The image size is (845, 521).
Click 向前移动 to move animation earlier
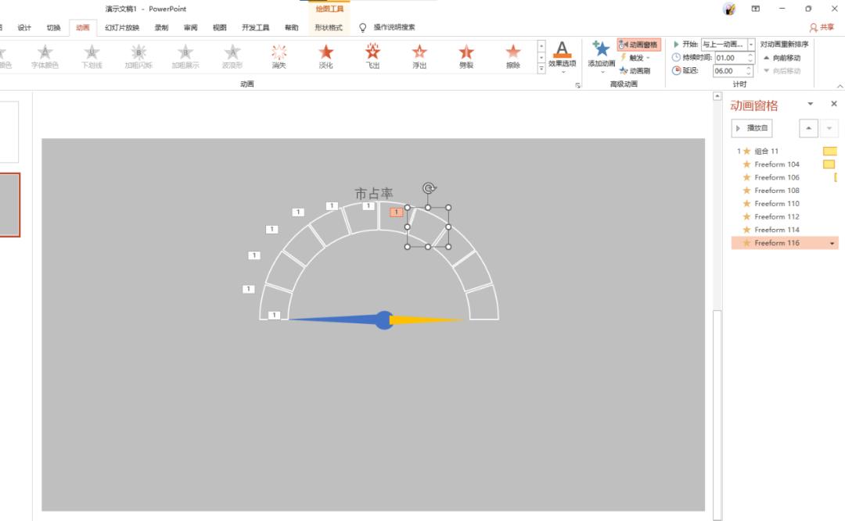[781, 58]
